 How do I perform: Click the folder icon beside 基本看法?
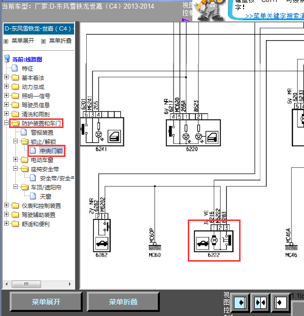(x=15, y=77)
